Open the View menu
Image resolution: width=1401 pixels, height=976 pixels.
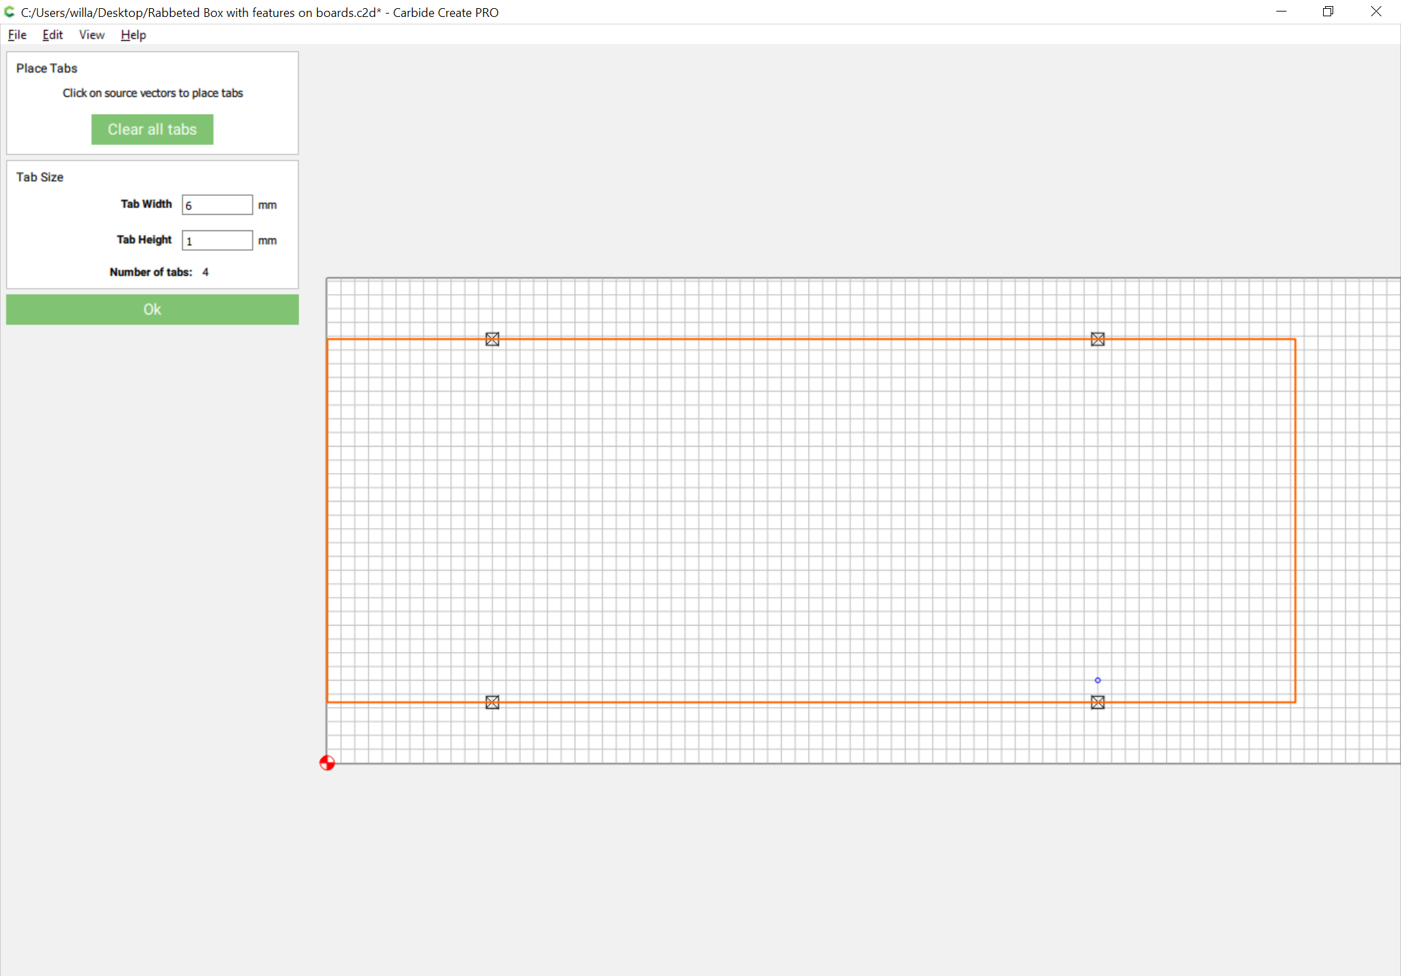click(x=92, y=35)
